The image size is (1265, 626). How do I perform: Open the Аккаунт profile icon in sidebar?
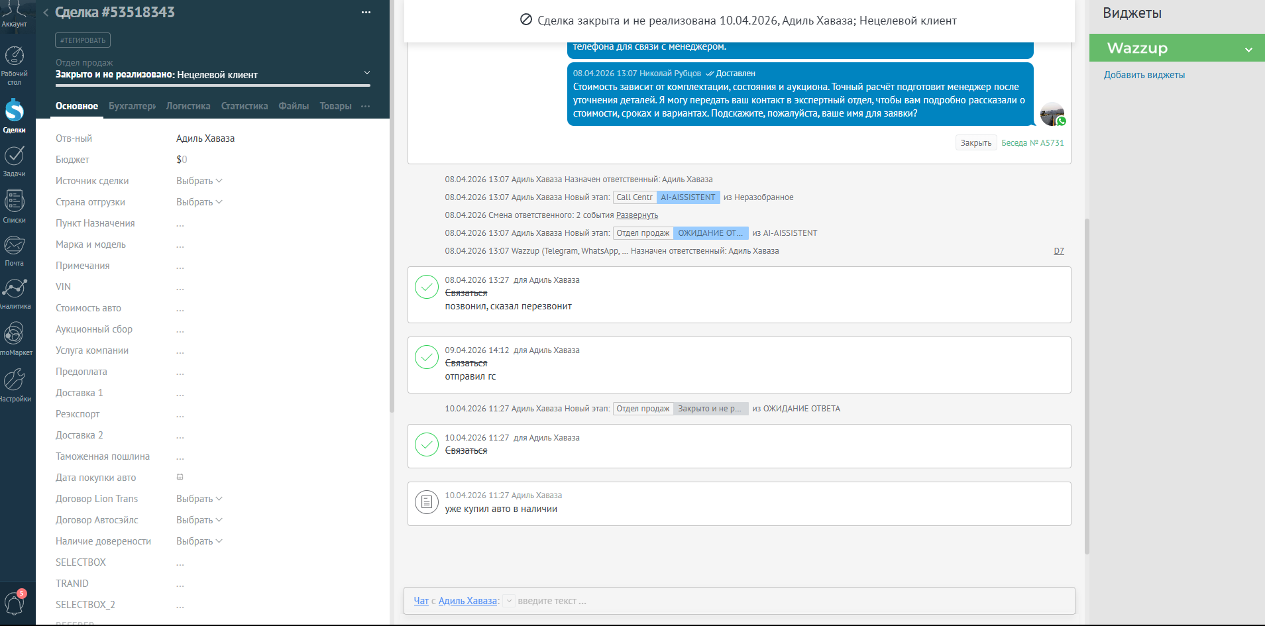pyautogui.click(x=14, y=13)
